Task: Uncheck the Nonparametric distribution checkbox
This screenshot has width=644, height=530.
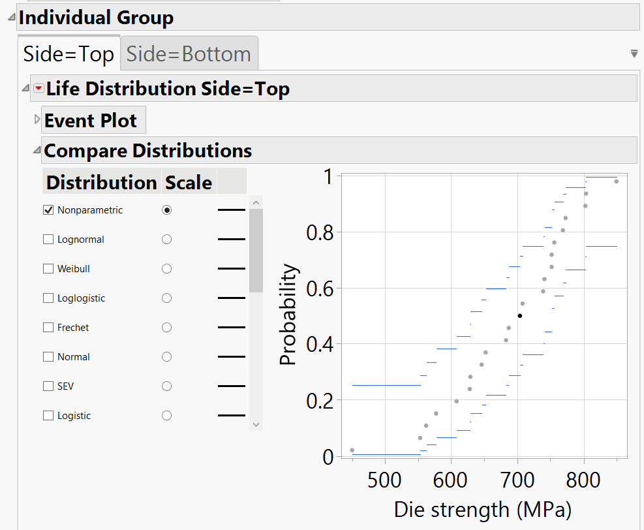Action: coord(48,210)
